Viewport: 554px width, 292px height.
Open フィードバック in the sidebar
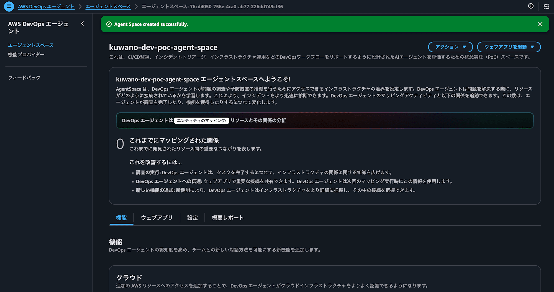(24, 78)
